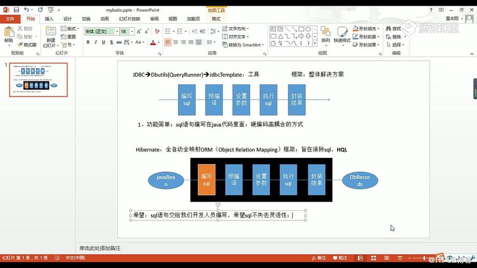Open the 文字方向 text direction dropdown
Screen dimensions: 477x268
click(x=235, y=28)
